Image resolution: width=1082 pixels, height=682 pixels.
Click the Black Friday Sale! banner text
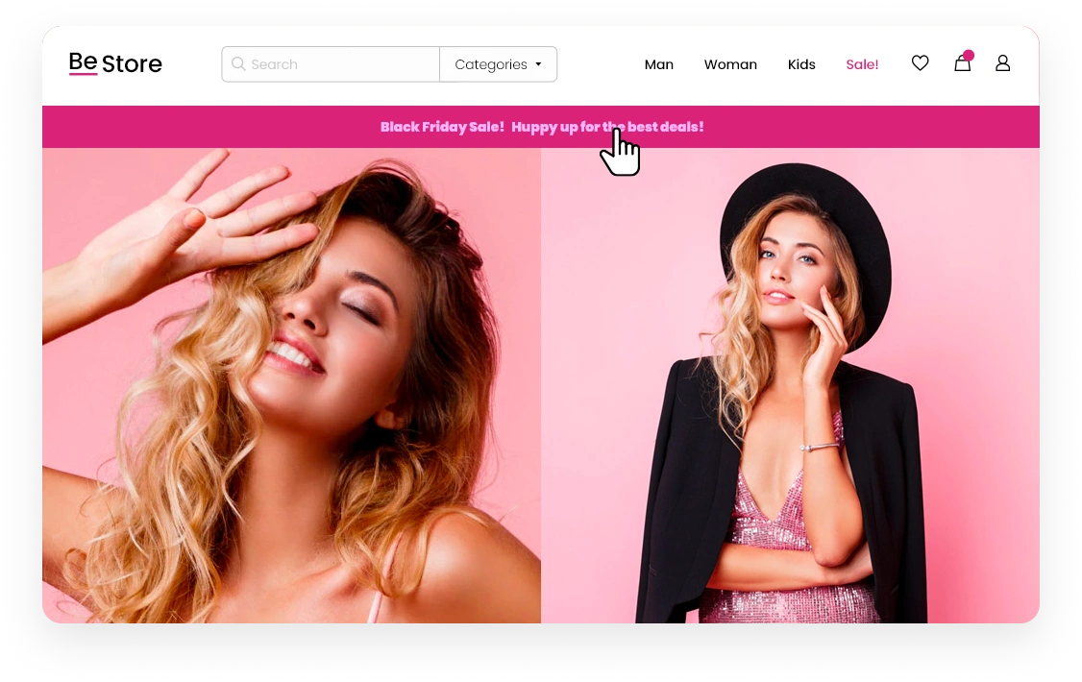[442, 127]
